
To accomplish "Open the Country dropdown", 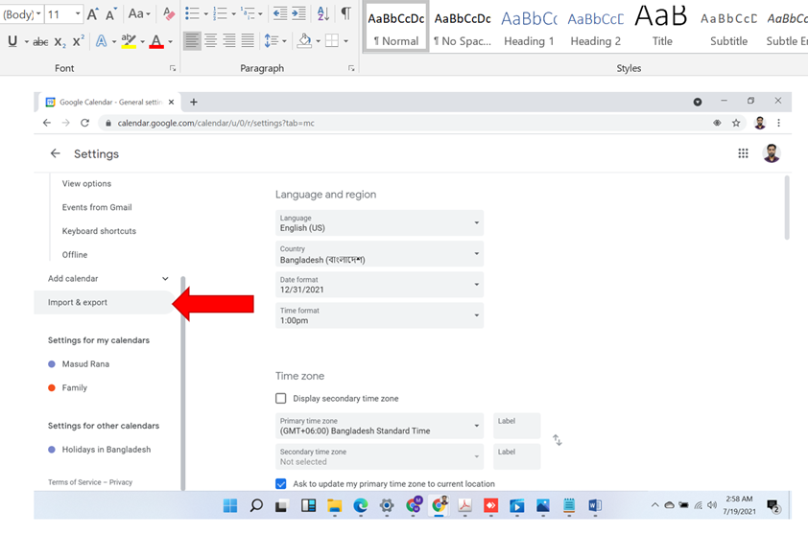I will 379,254.
